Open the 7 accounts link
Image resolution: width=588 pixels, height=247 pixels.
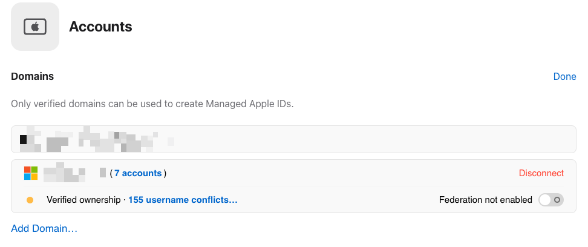[x=138, y=173]
